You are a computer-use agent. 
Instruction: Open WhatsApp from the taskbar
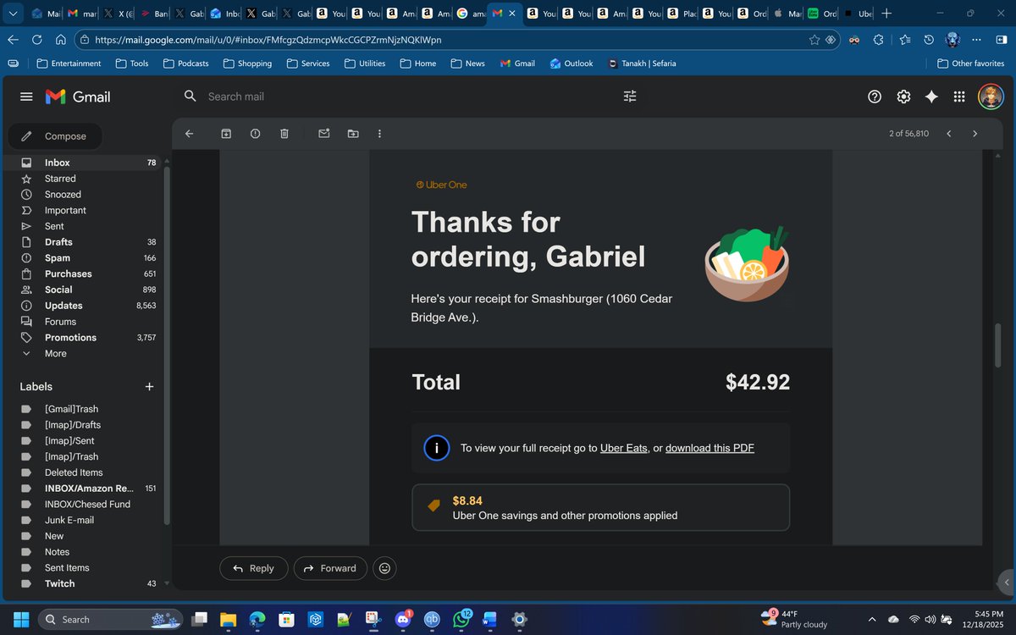[461, 620]
